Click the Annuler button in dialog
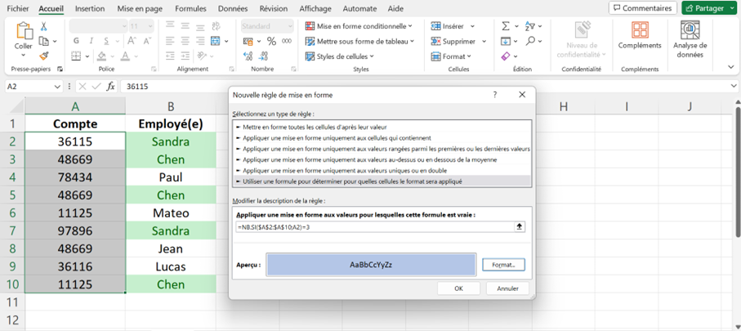Image resolution: width=741 pixels, height=331 pixels. 508,289
